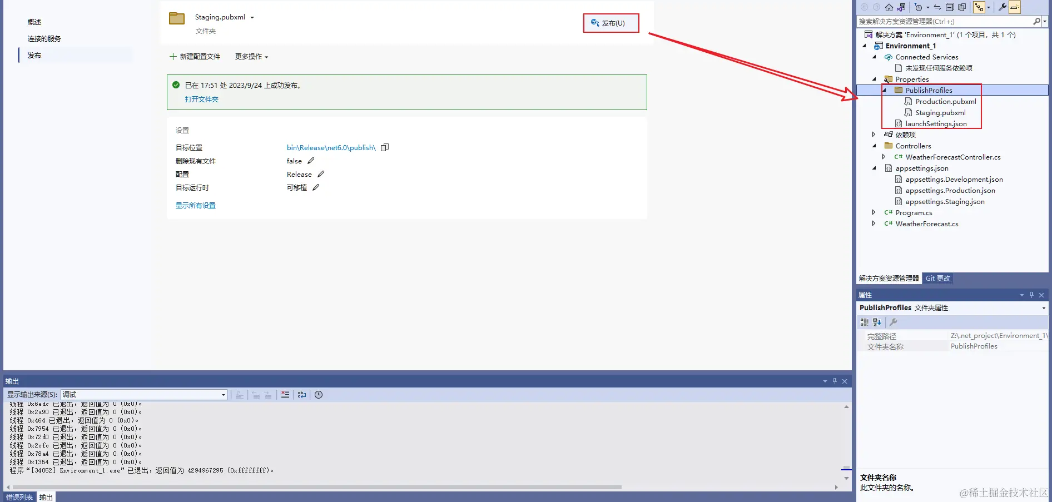Switch to the 解决方案资源管理器 tab
This screenshot has width=1052, height=502.
(889, 279)
